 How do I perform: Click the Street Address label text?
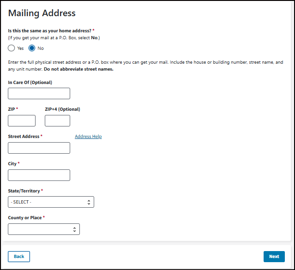24,137
